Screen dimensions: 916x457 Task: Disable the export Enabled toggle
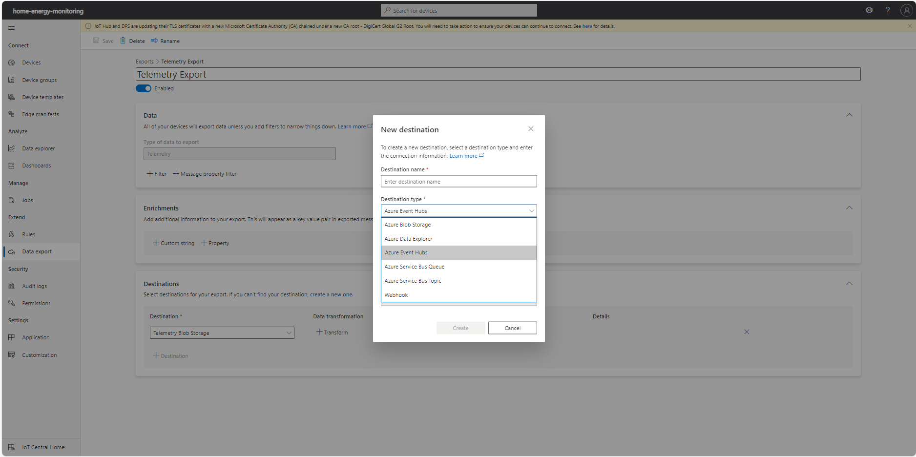click(x=143, y=88)
